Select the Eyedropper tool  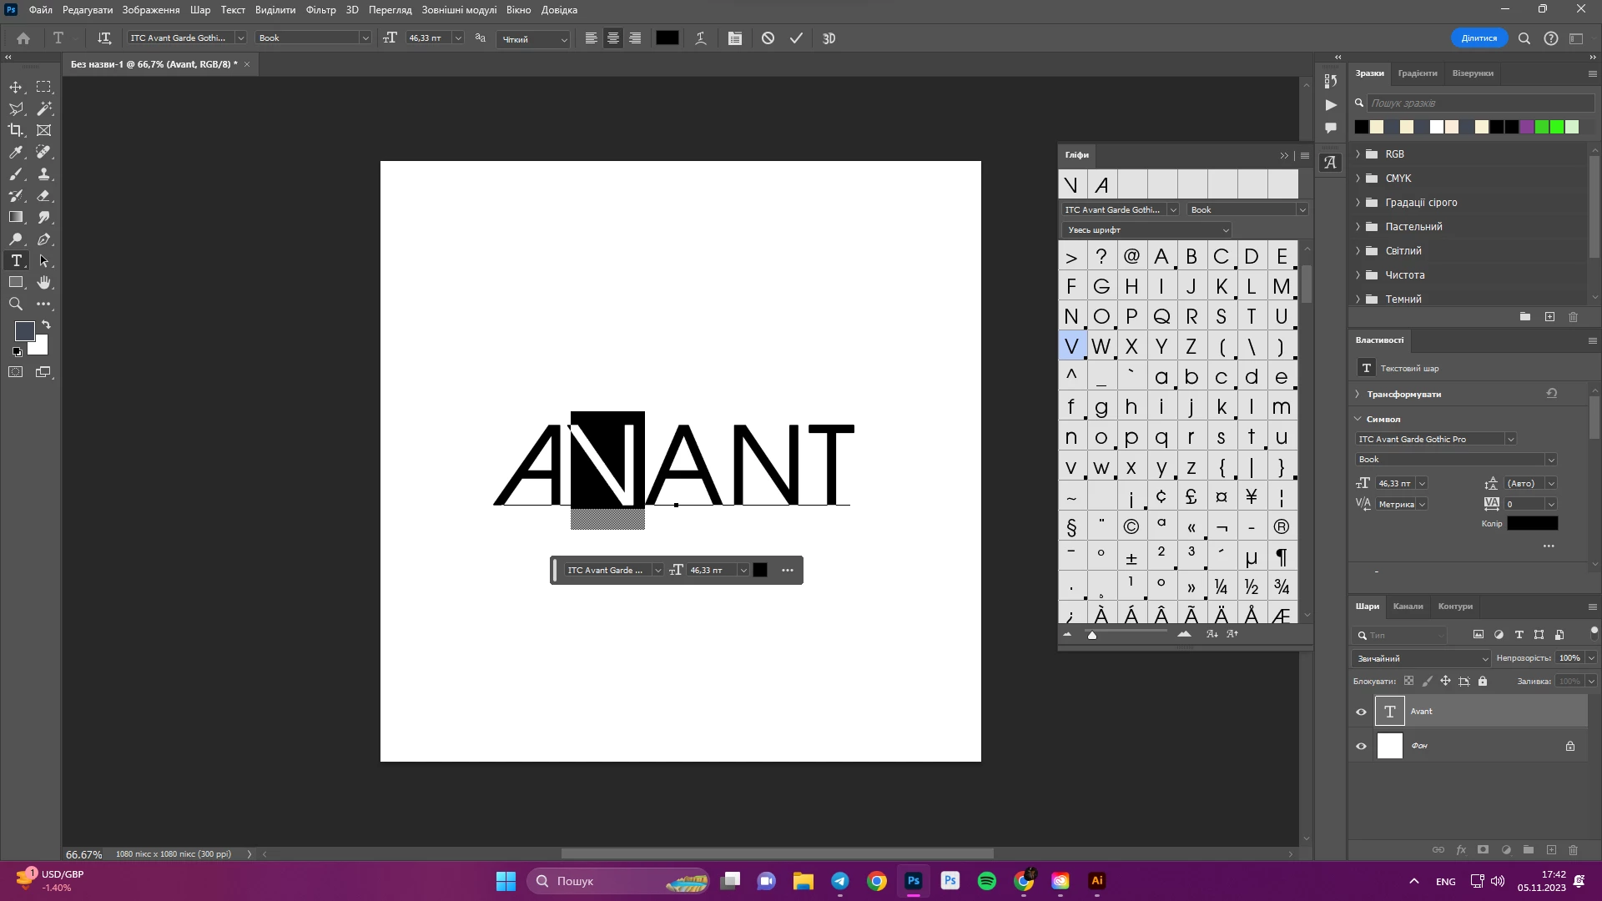pyautogui.click(x=16, y=152)
